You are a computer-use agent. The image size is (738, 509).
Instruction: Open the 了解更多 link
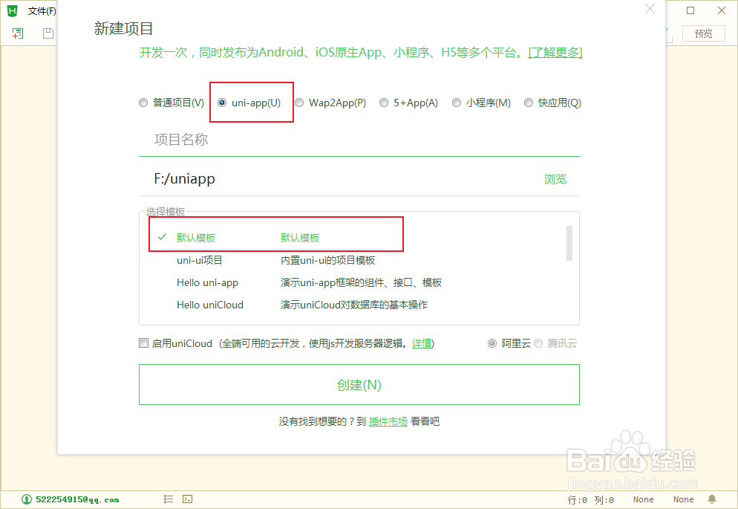click(x=555, y=52)
